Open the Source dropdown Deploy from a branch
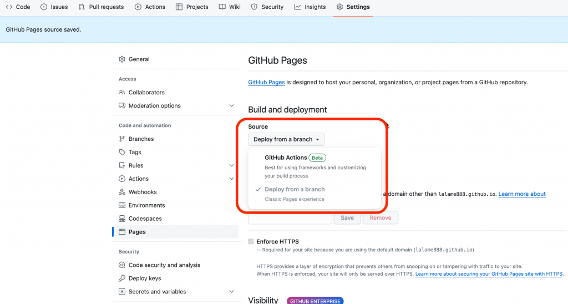 (x=286, y=139)
